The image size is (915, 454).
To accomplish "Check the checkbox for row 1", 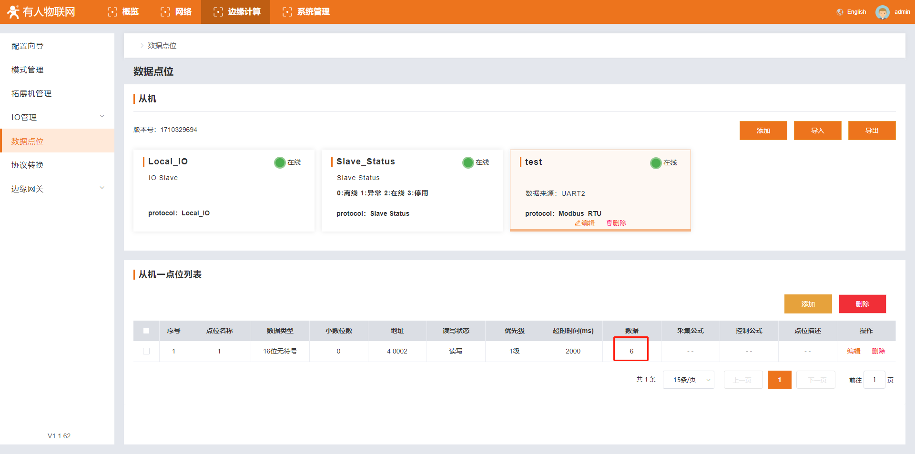I will click(x=146, y=351).
